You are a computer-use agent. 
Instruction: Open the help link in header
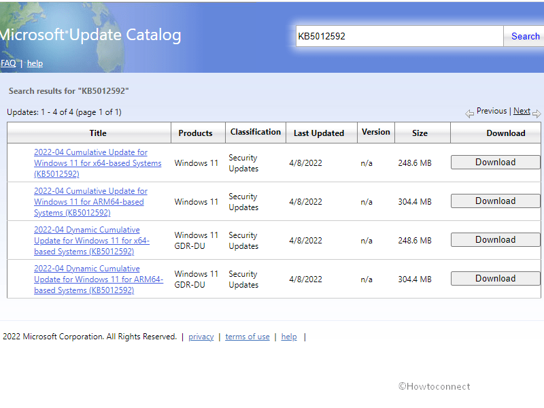pos(35,63)
